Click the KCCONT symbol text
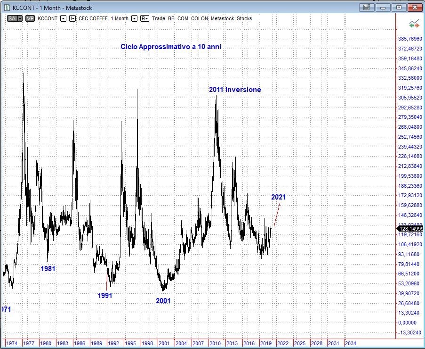 coord(48,18)
